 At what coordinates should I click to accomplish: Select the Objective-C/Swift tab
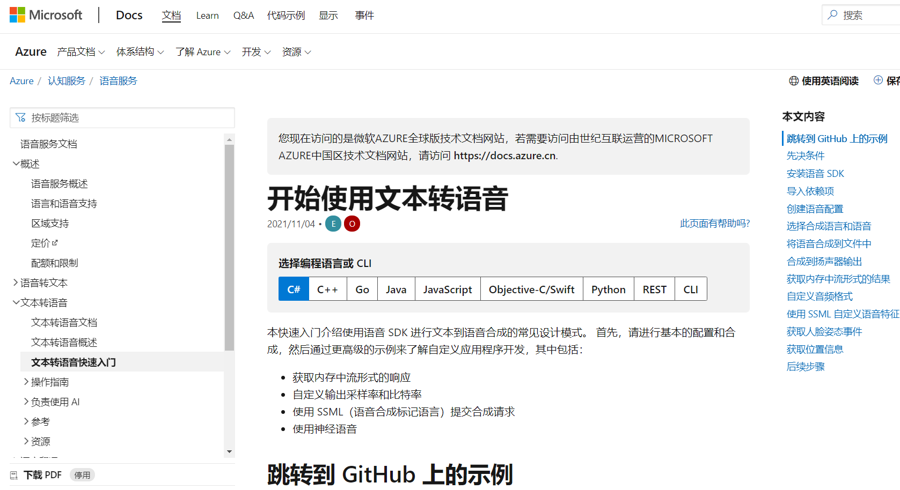tap(531, 289)
